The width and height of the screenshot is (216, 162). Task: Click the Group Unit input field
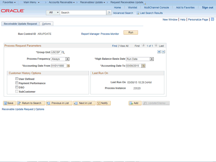(56, 52)
